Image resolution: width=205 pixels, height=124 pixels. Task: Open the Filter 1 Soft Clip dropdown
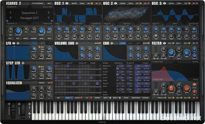[x=195, y=62]
